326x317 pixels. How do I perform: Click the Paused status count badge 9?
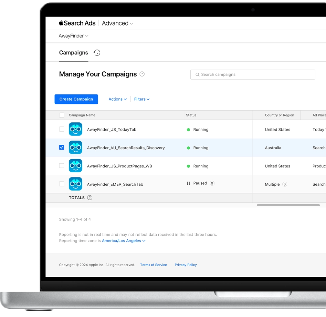coord(212,183)
